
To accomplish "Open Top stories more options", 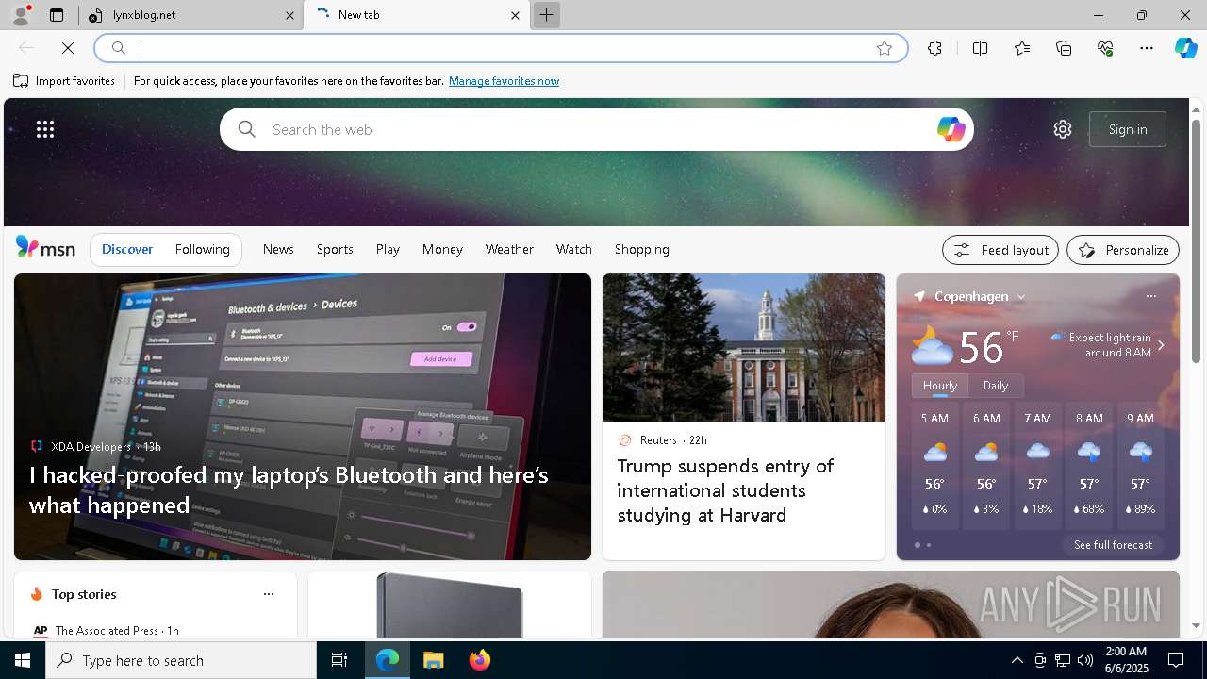I will 269,594.
